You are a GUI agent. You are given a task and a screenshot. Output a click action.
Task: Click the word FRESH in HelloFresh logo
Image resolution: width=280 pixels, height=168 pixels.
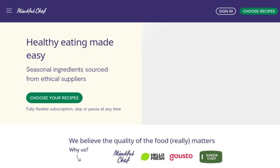158,159
